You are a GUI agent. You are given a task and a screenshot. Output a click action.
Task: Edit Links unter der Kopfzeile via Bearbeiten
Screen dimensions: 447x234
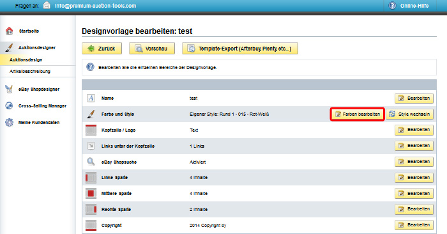(414, 146)
